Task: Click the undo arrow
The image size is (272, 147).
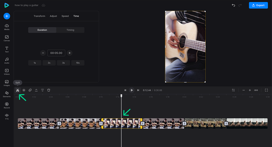Action: point(234,5)
